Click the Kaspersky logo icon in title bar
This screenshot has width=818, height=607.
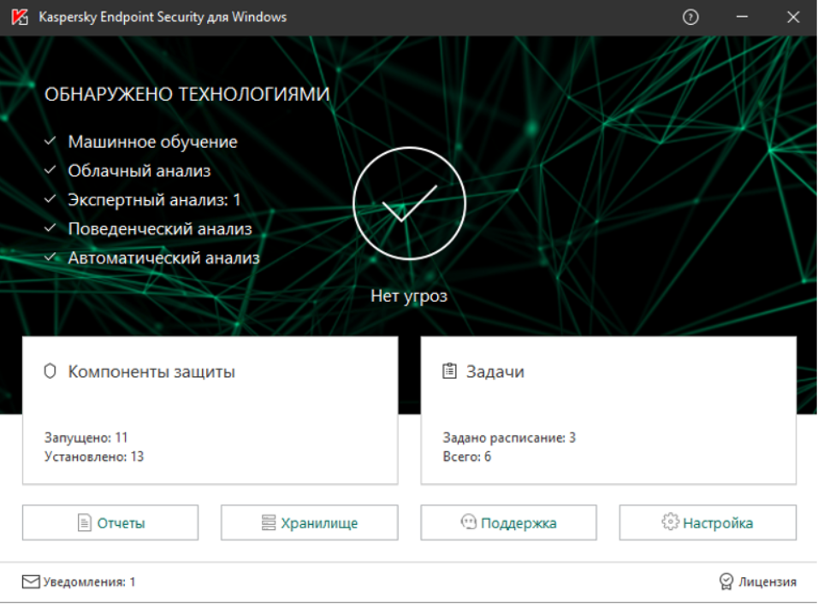20,17
